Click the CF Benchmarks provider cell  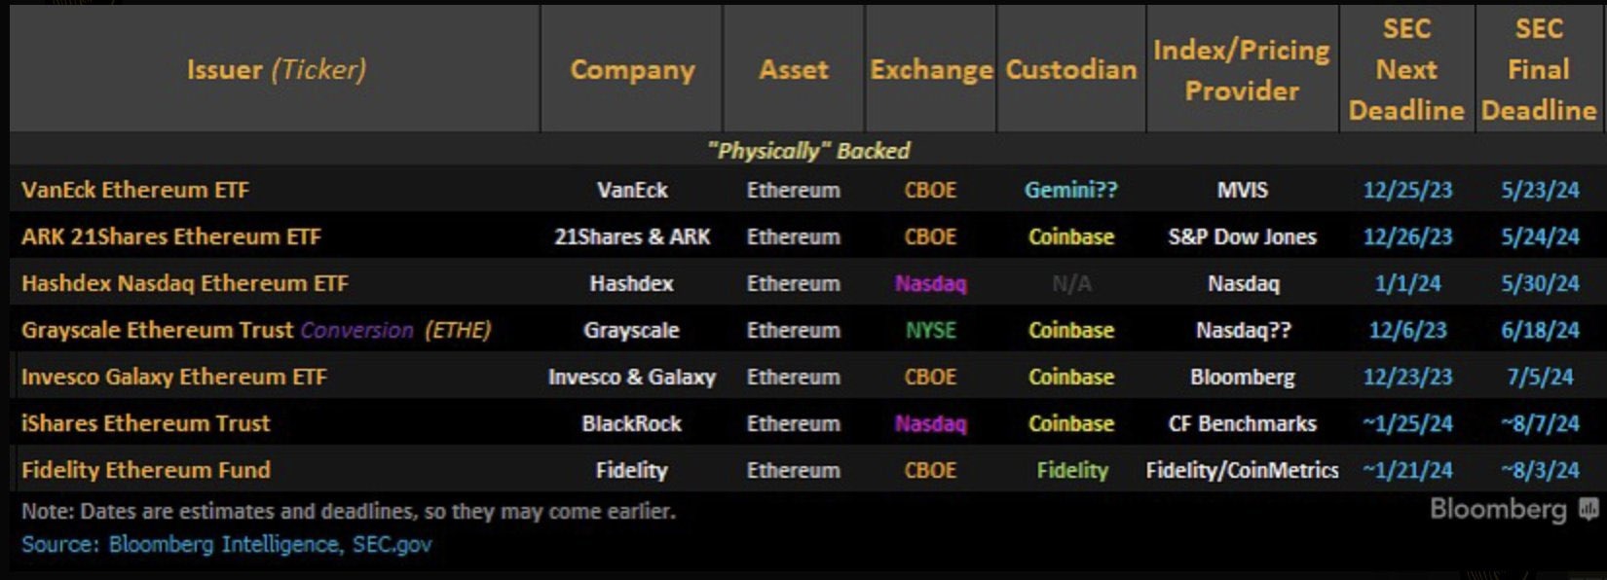1242,423
